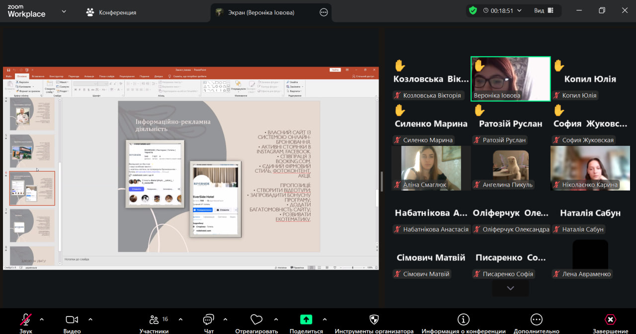Click the red Завершение end meeting button
The height and width of the screenshot is (334, 636).
click(x=610, y=320)
